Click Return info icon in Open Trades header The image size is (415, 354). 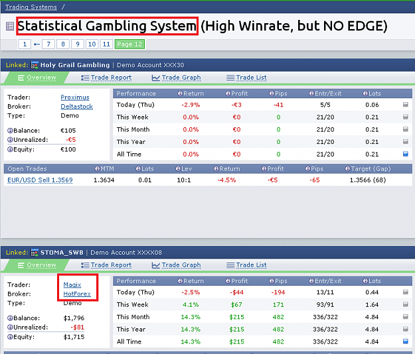tap(216, 169)
